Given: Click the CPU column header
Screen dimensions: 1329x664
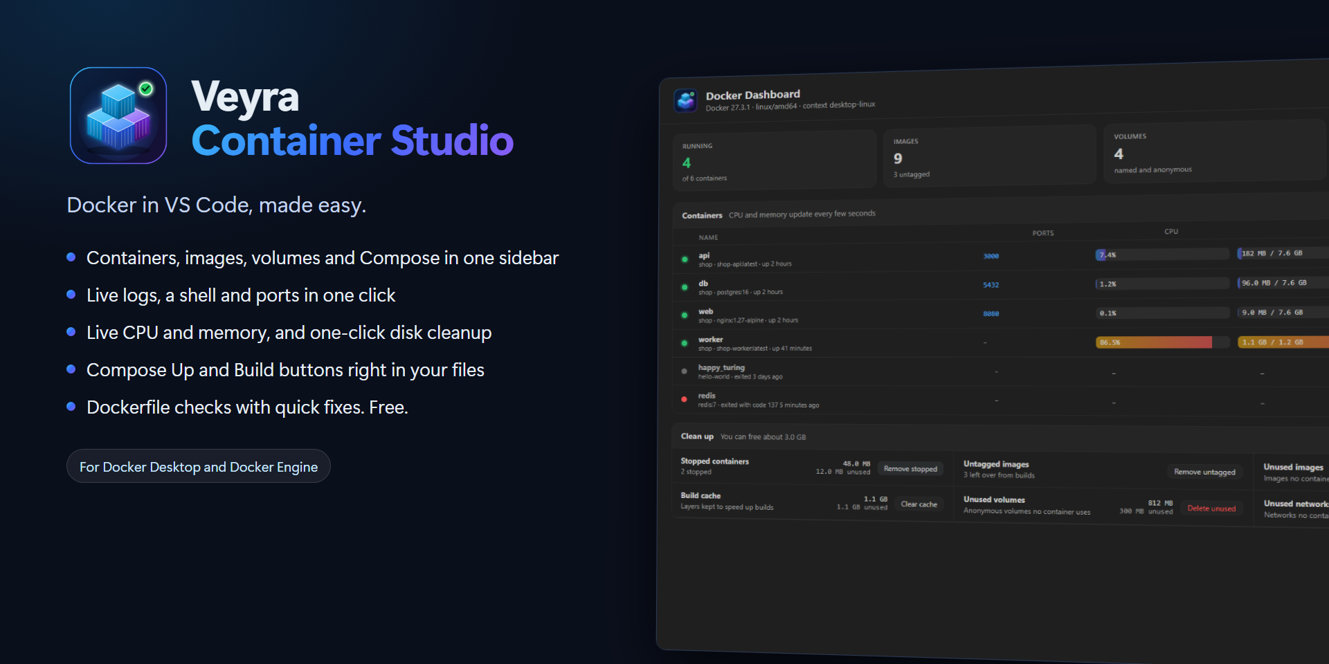Looking at the screenshot, I should (x=1171, y=231).
